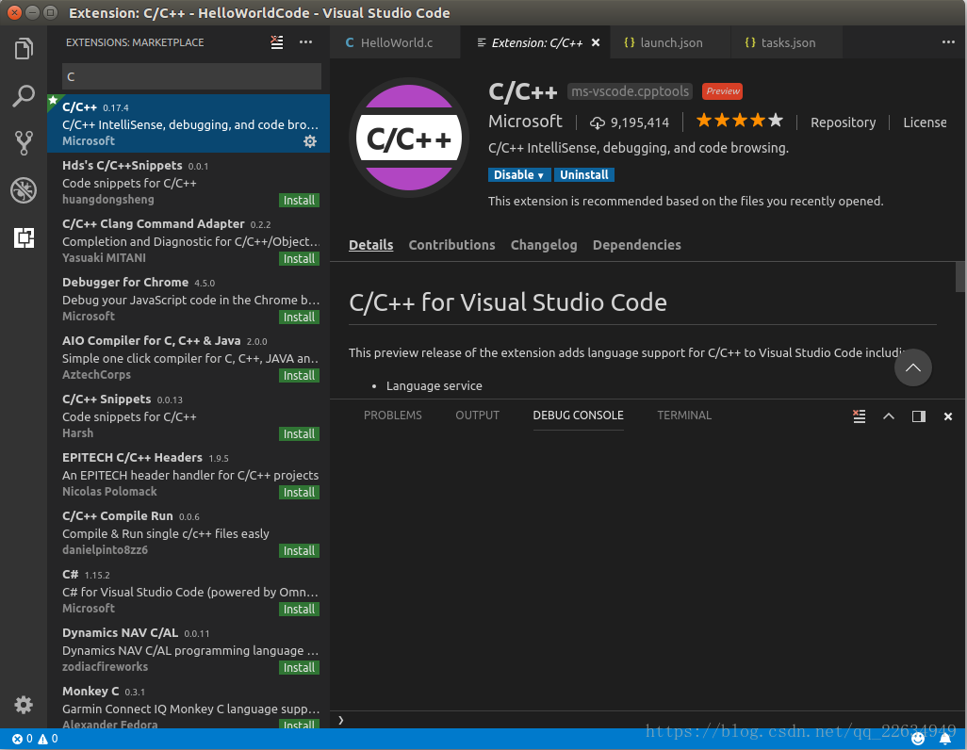967x750 pixels.
Task: Open the tasks.json editor tab
Action: pos(785,42)
